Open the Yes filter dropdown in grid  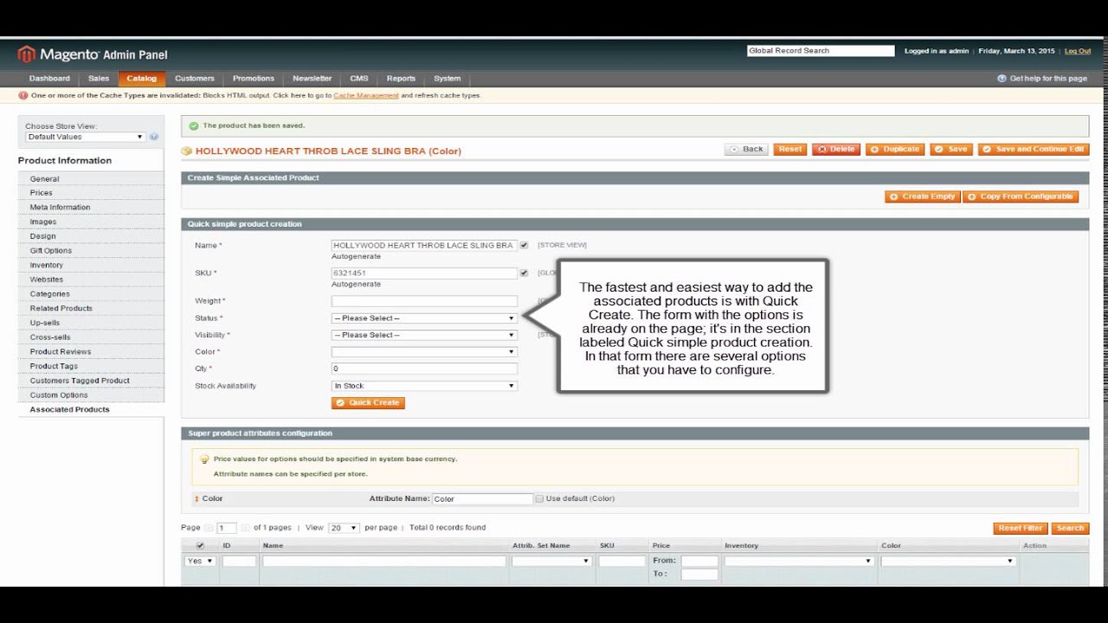tap(200, 561)
